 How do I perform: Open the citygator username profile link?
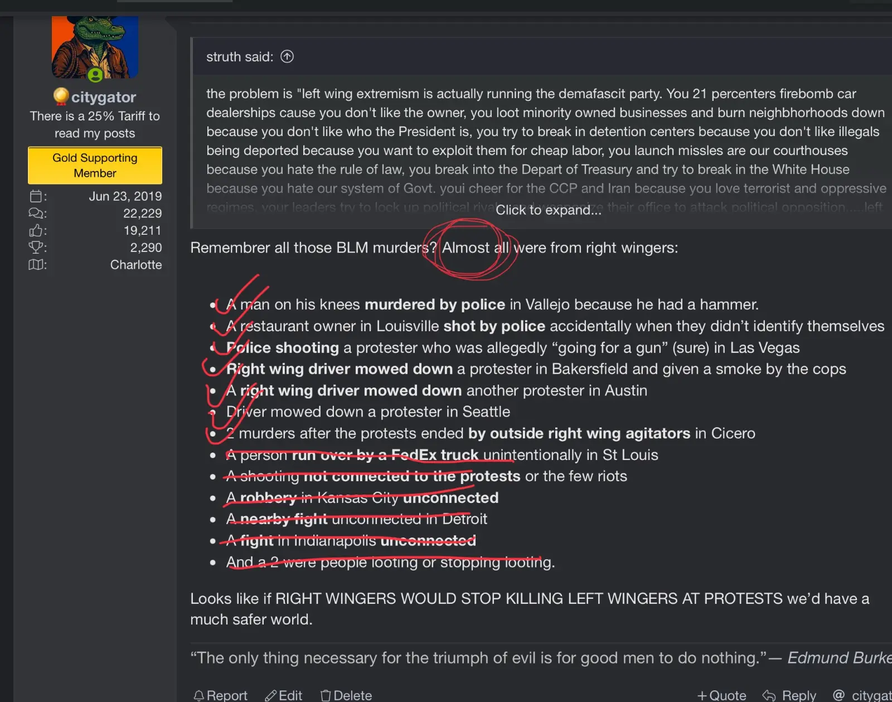(x=103, y=97)
